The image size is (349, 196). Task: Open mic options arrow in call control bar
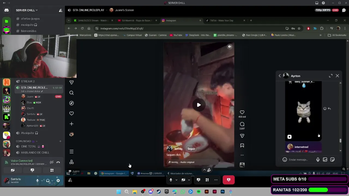click(x=176, y=180)
